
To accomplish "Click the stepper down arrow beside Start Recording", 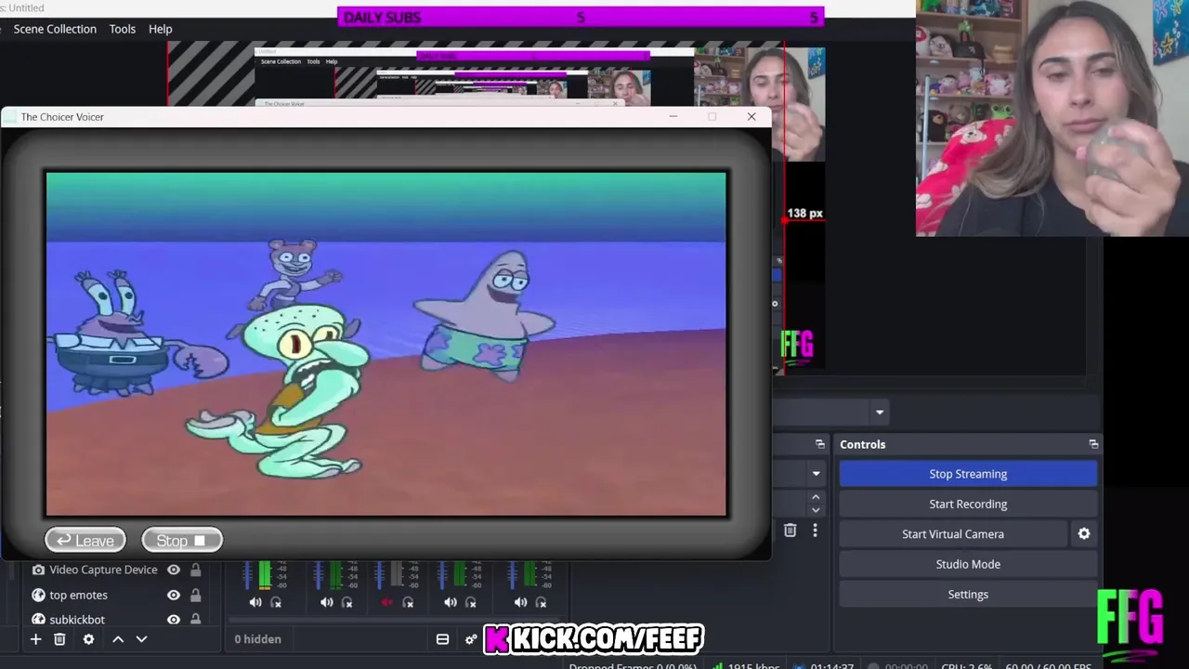I will 816,510.
